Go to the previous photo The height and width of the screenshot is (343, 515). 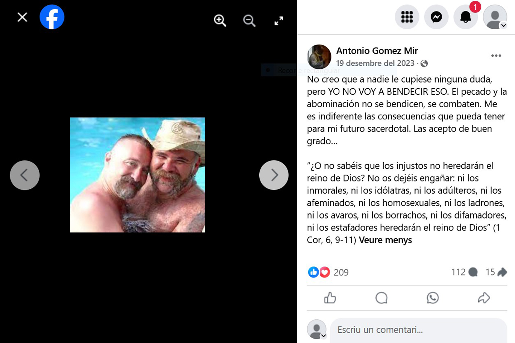pos(25,175)
